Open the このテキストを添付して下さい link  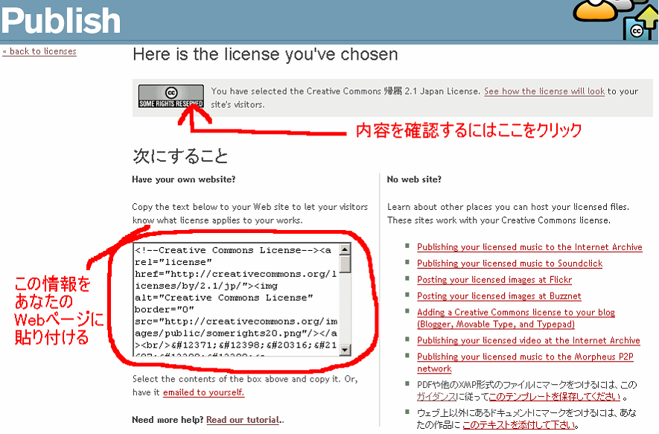coord(518,425)
